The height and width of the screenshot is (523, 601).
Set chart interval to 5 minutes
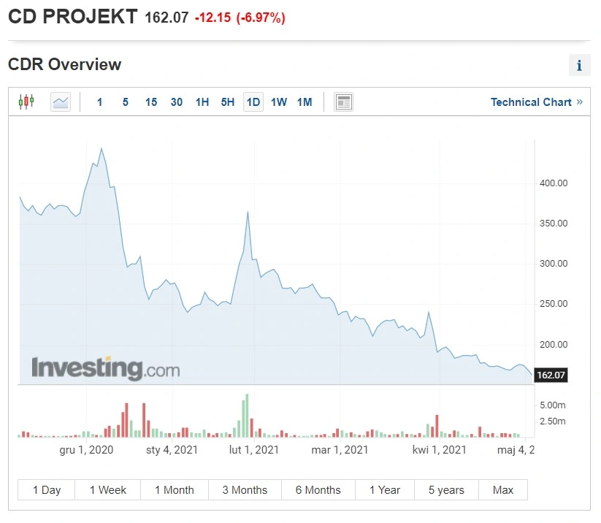pyautogui.click(x=126, y=102)
